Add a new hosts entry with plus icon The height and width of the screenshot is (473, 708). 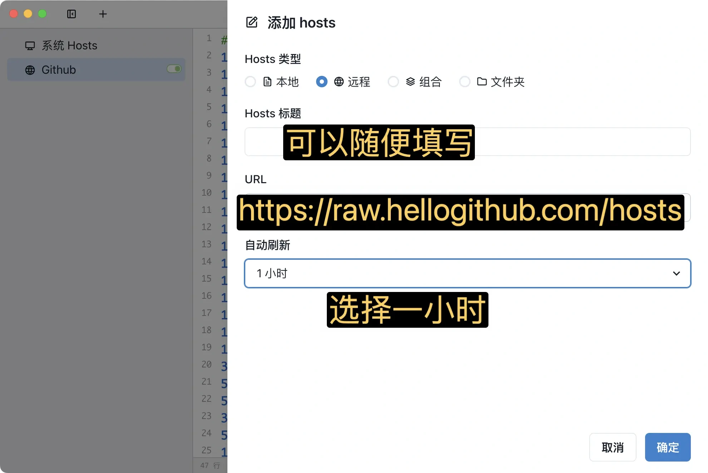(x=103, y=14)
